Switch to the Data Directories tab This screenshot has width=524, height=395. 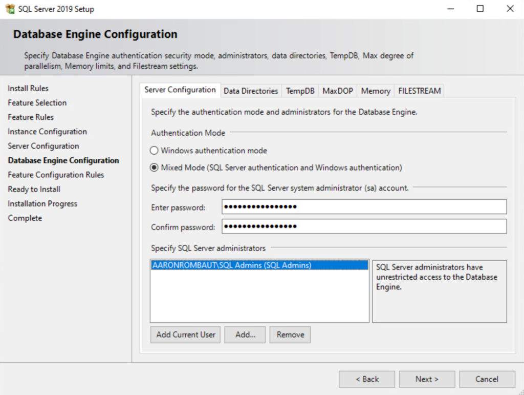(x=251, y=91)
